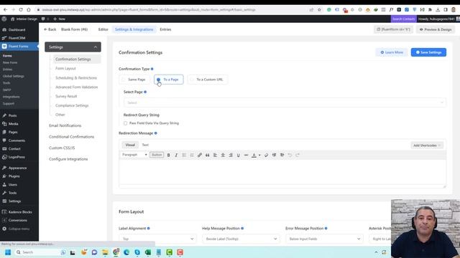
Task: Switch editor to Text tab
Action: click(145, 145)
